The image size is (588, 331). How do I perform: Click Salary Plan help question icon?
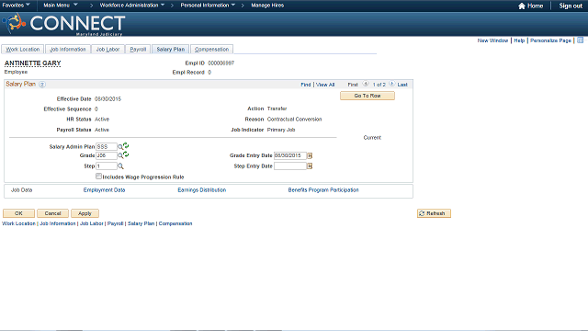click(42, 85)
